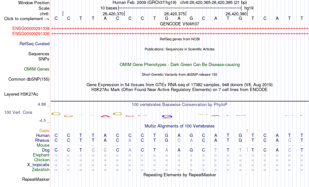Click the orange gap count '1' in Gaps row
The width and height of the screenshot is (309, 187).
(247, 131)
